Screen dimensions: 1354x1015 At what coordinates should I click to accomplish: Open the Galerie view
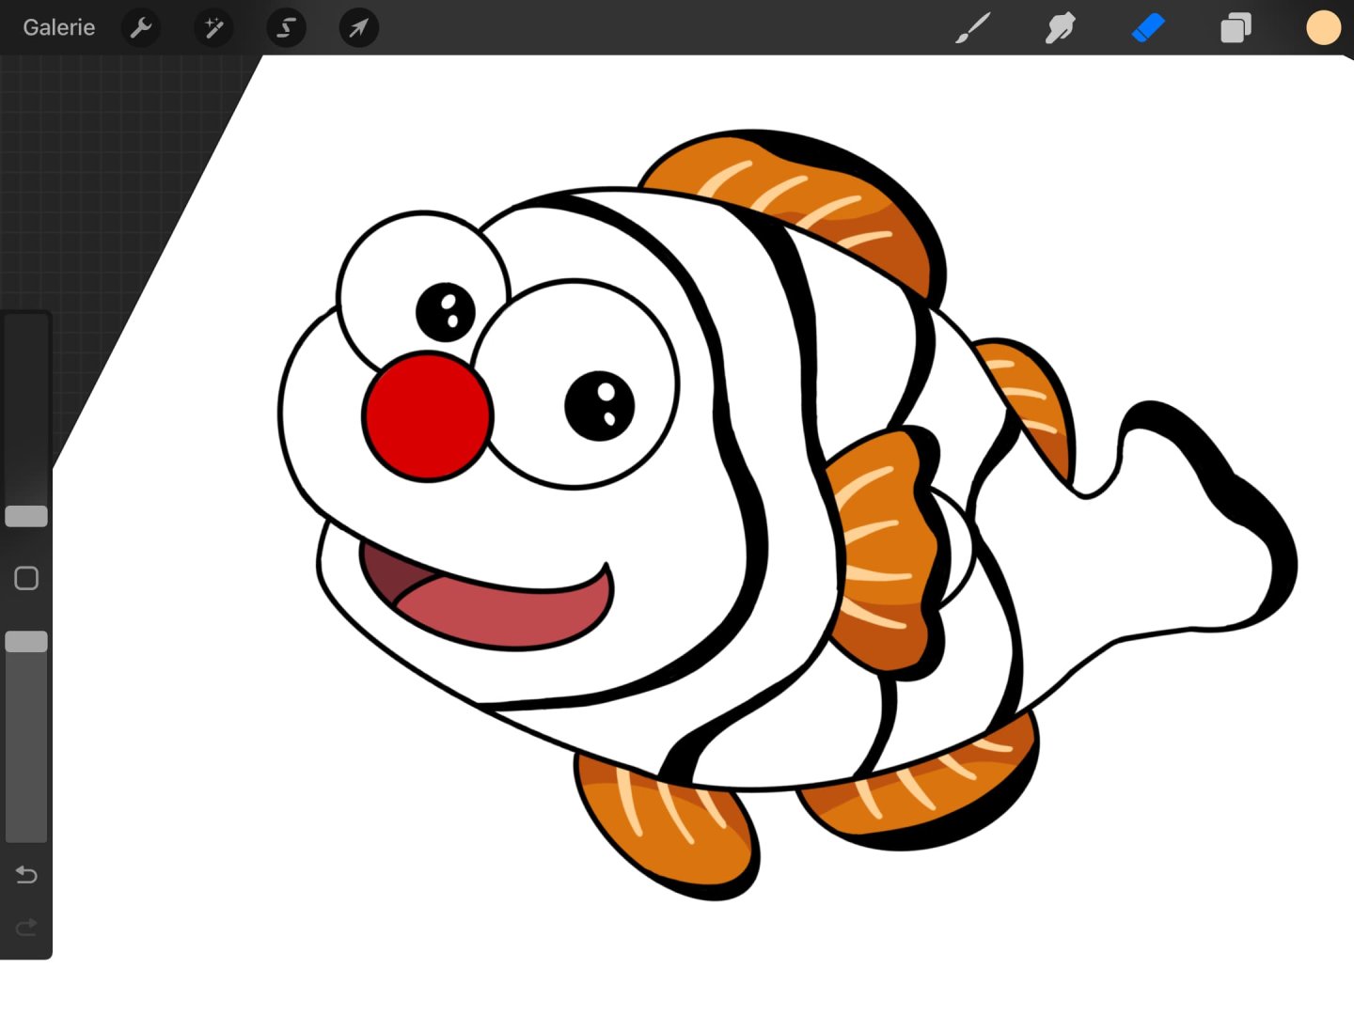pos(58,27)
